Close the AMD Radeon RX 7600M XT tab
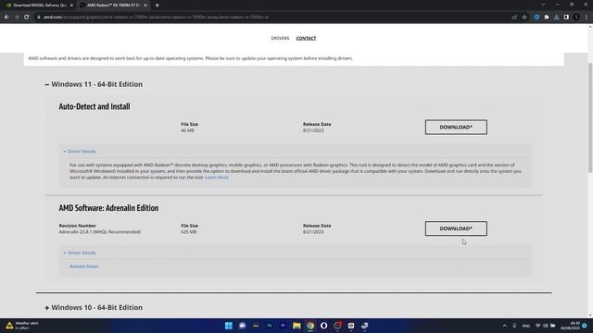Image resolution: width=593 pixels, height=333 pixels. 145,6
